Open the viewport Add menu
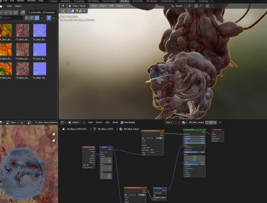The image size is (267, 203). pos(111,6)
